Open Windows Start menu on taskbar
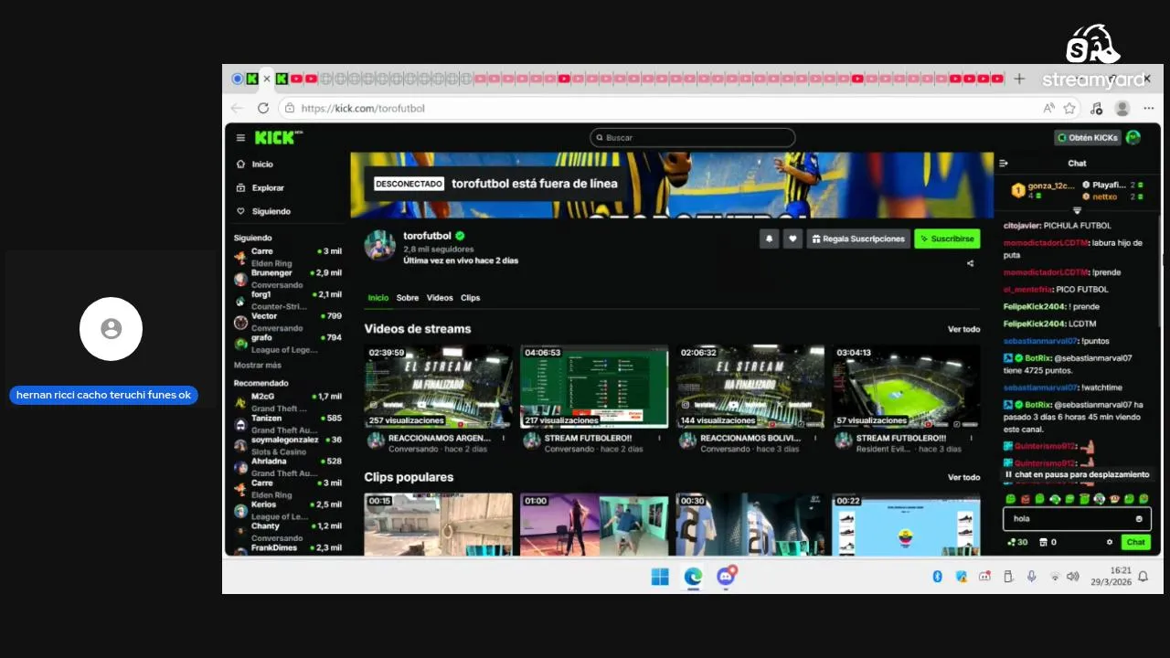The image size is (1170, 658). pos(660,577)
